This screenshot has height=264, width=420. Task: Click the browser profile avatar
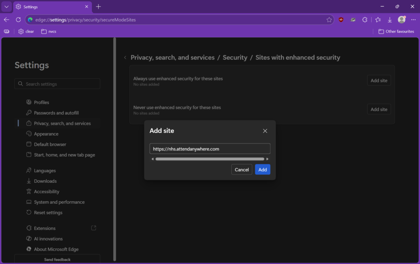click(x=401, y=19)
